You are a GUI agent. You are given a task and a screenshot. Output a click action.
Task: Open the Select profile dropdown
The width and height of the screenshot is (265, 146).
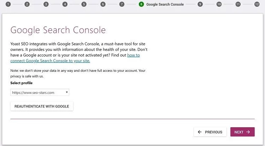[40, 93]
